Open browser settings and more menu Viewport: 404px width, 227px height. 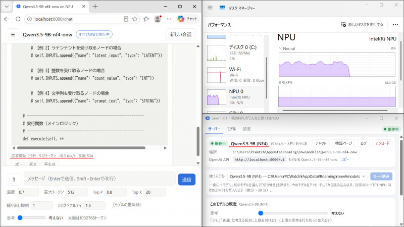pos(169,19)
